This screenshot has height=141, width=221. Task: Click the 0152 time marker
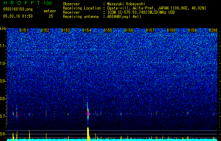45,30
